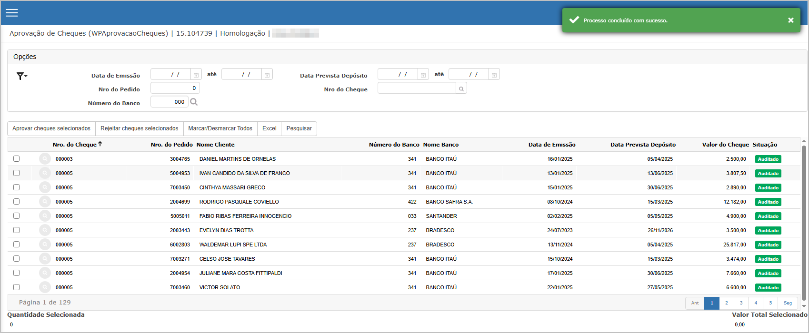Go to previous page with Ant

695,303
